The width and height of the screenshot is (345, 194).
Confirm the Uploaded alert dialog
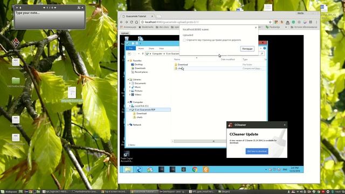[x=247, y=49]
